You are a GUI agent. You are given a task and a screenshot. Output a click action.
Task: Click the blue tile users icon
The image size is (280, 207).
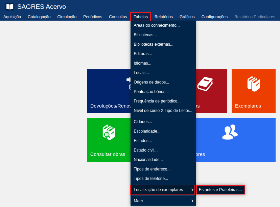point(230,132)
